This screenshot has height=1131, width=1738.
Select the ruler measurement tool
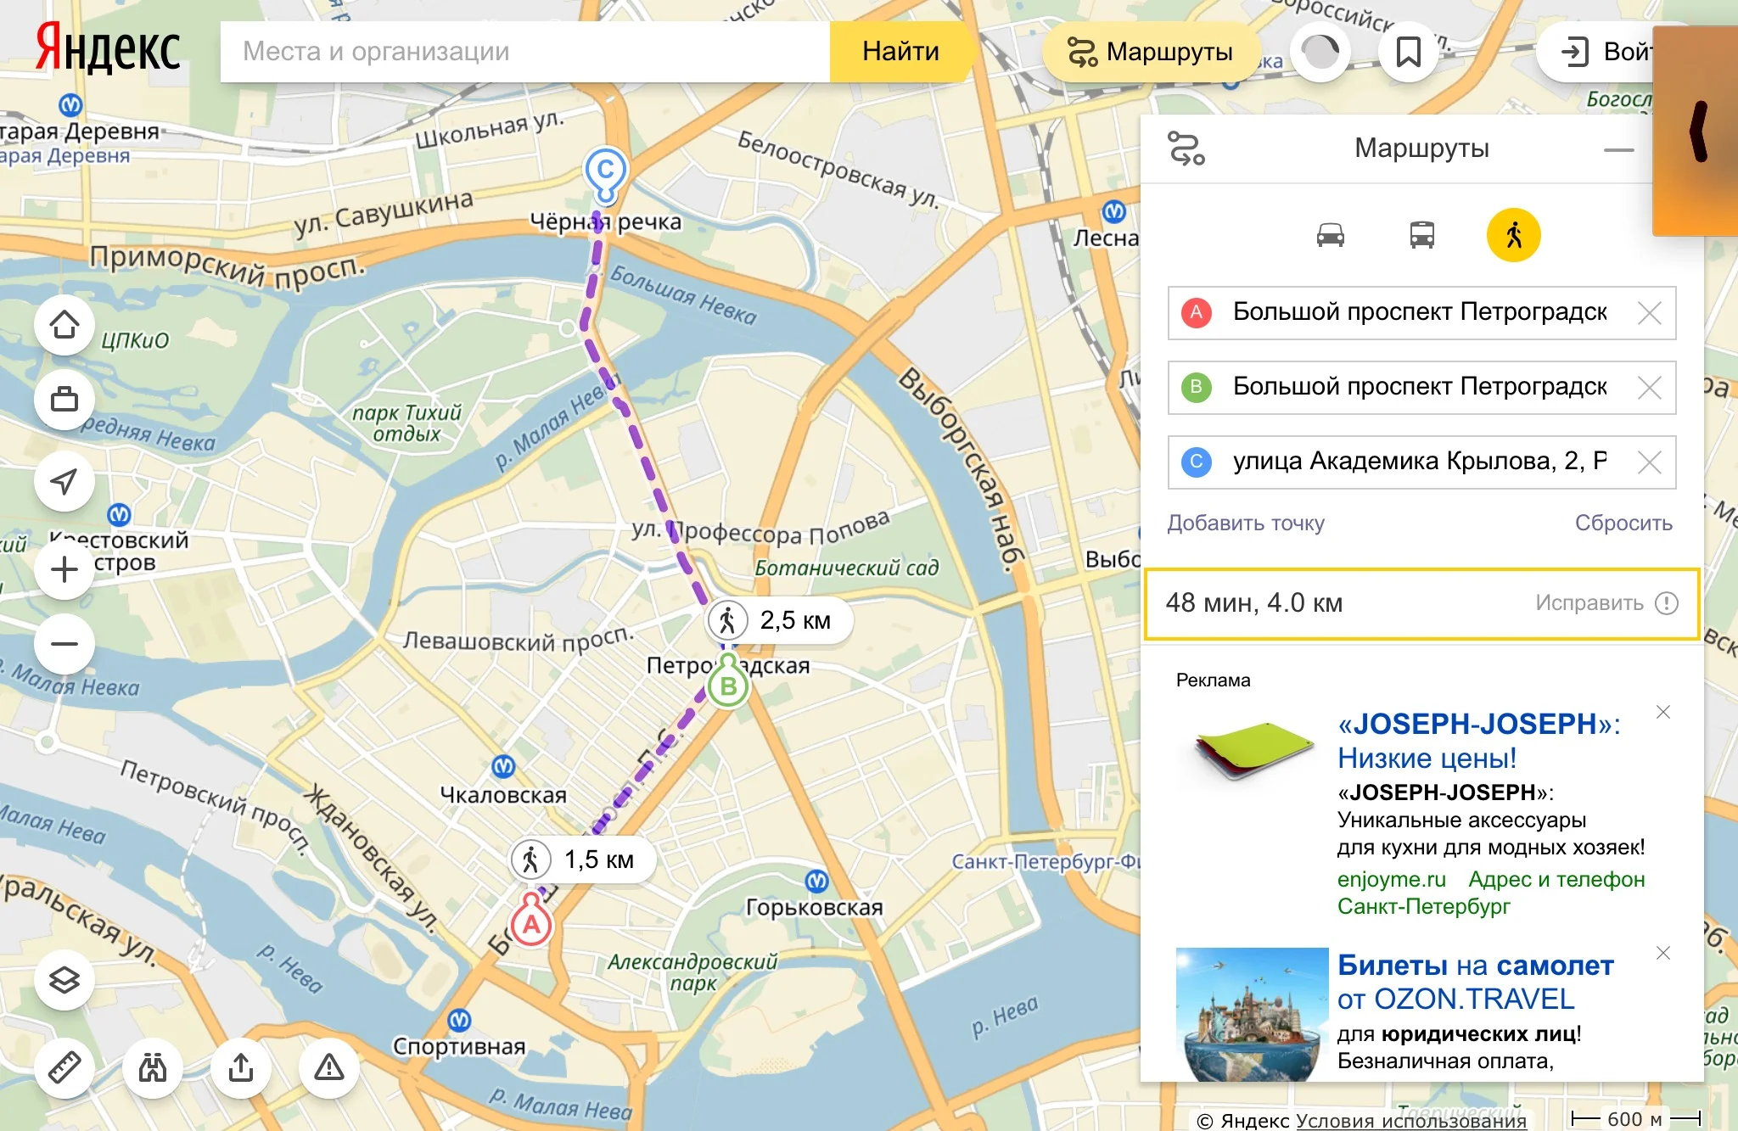pyautogui.click(x=64, y=1067)
